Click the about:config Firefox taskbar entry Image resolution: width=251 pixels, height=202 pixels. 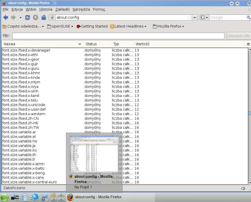[110, 197]
